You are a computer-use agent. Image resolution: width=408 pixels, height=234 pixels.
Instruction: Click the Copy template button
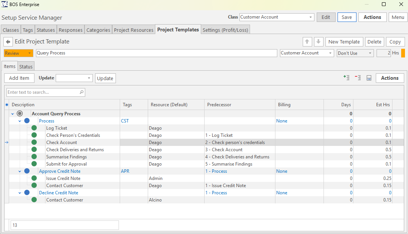(395, 42)
